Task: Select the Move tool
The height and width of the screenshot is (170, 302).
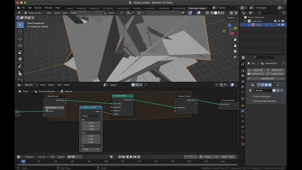Action: 20,39
